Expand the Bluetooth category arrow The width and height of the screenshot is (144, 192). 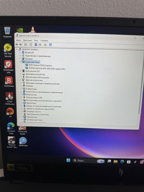[20, 52]
